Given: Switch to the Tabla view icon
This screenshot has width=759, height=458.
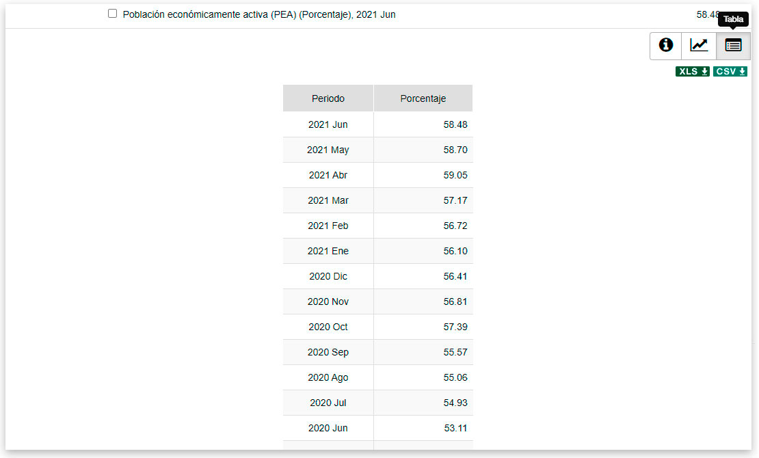Looking at the screenshot, I should click(x=733, y=45).
